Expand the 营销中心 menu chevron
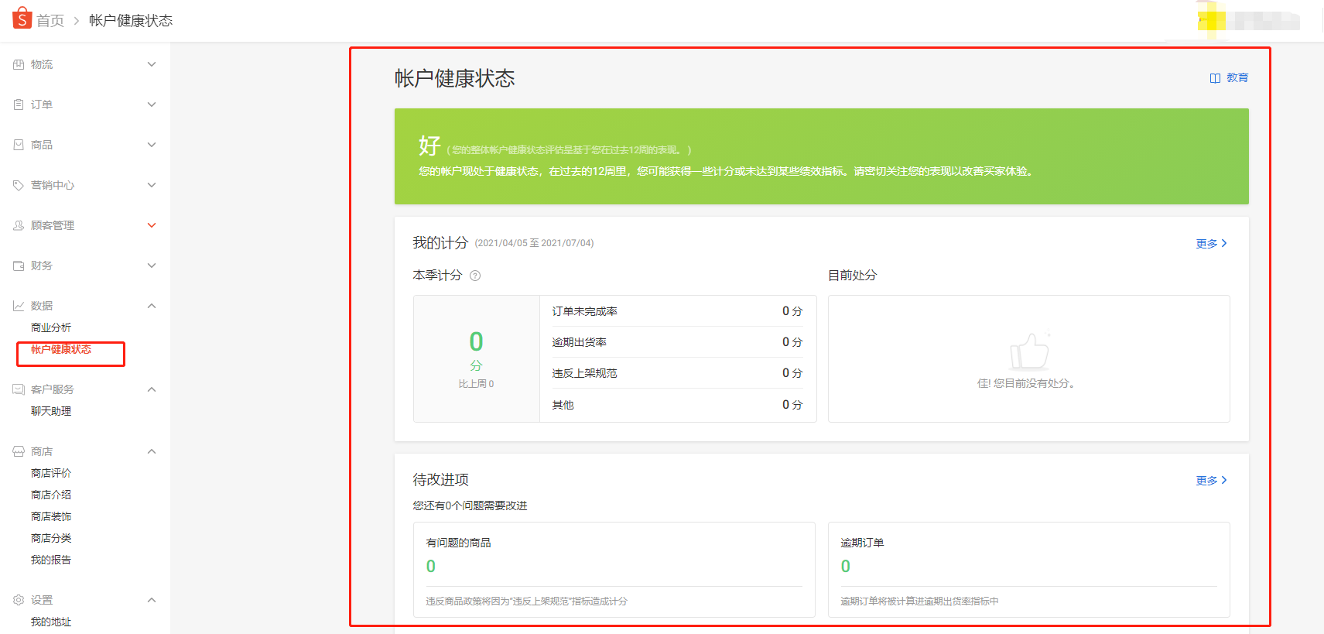Screen dimensions: 1324x634 coord(152,185)
